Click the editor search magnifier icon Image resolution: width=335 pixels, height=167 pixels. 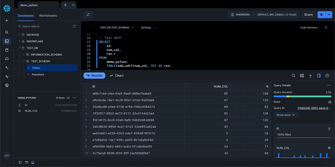pyautogui.click(x=326, y=28)
